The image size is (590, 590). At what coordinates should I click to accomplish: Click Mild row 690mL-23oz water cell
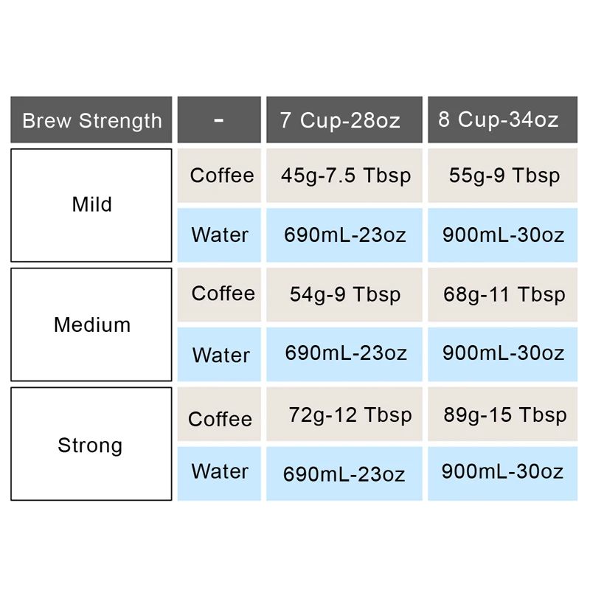344,235
